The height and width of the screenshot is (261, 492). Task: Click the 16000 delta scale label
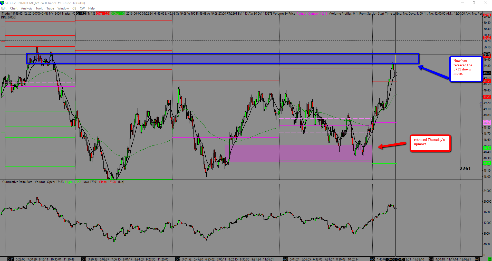coord(487,212)
